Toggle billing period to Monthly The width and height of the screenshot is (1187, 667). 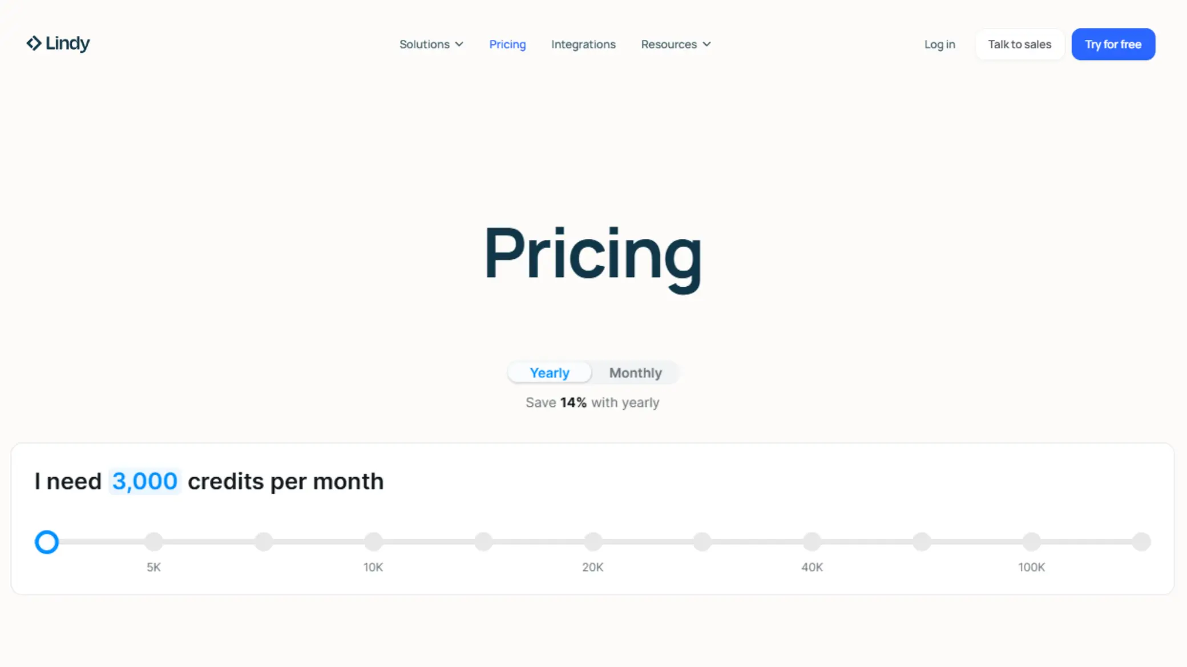pyautogui.click(x=635, y=372)
